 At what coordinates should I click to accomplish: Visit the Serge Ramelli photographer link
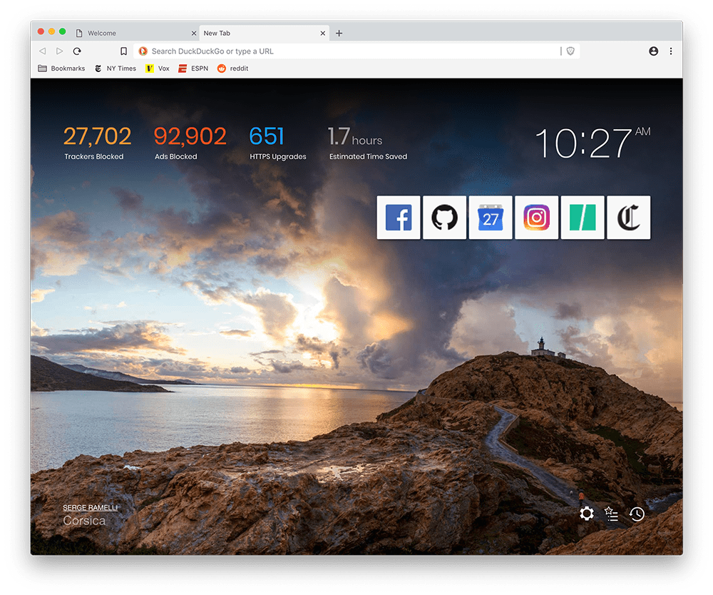tap(91, 507)
